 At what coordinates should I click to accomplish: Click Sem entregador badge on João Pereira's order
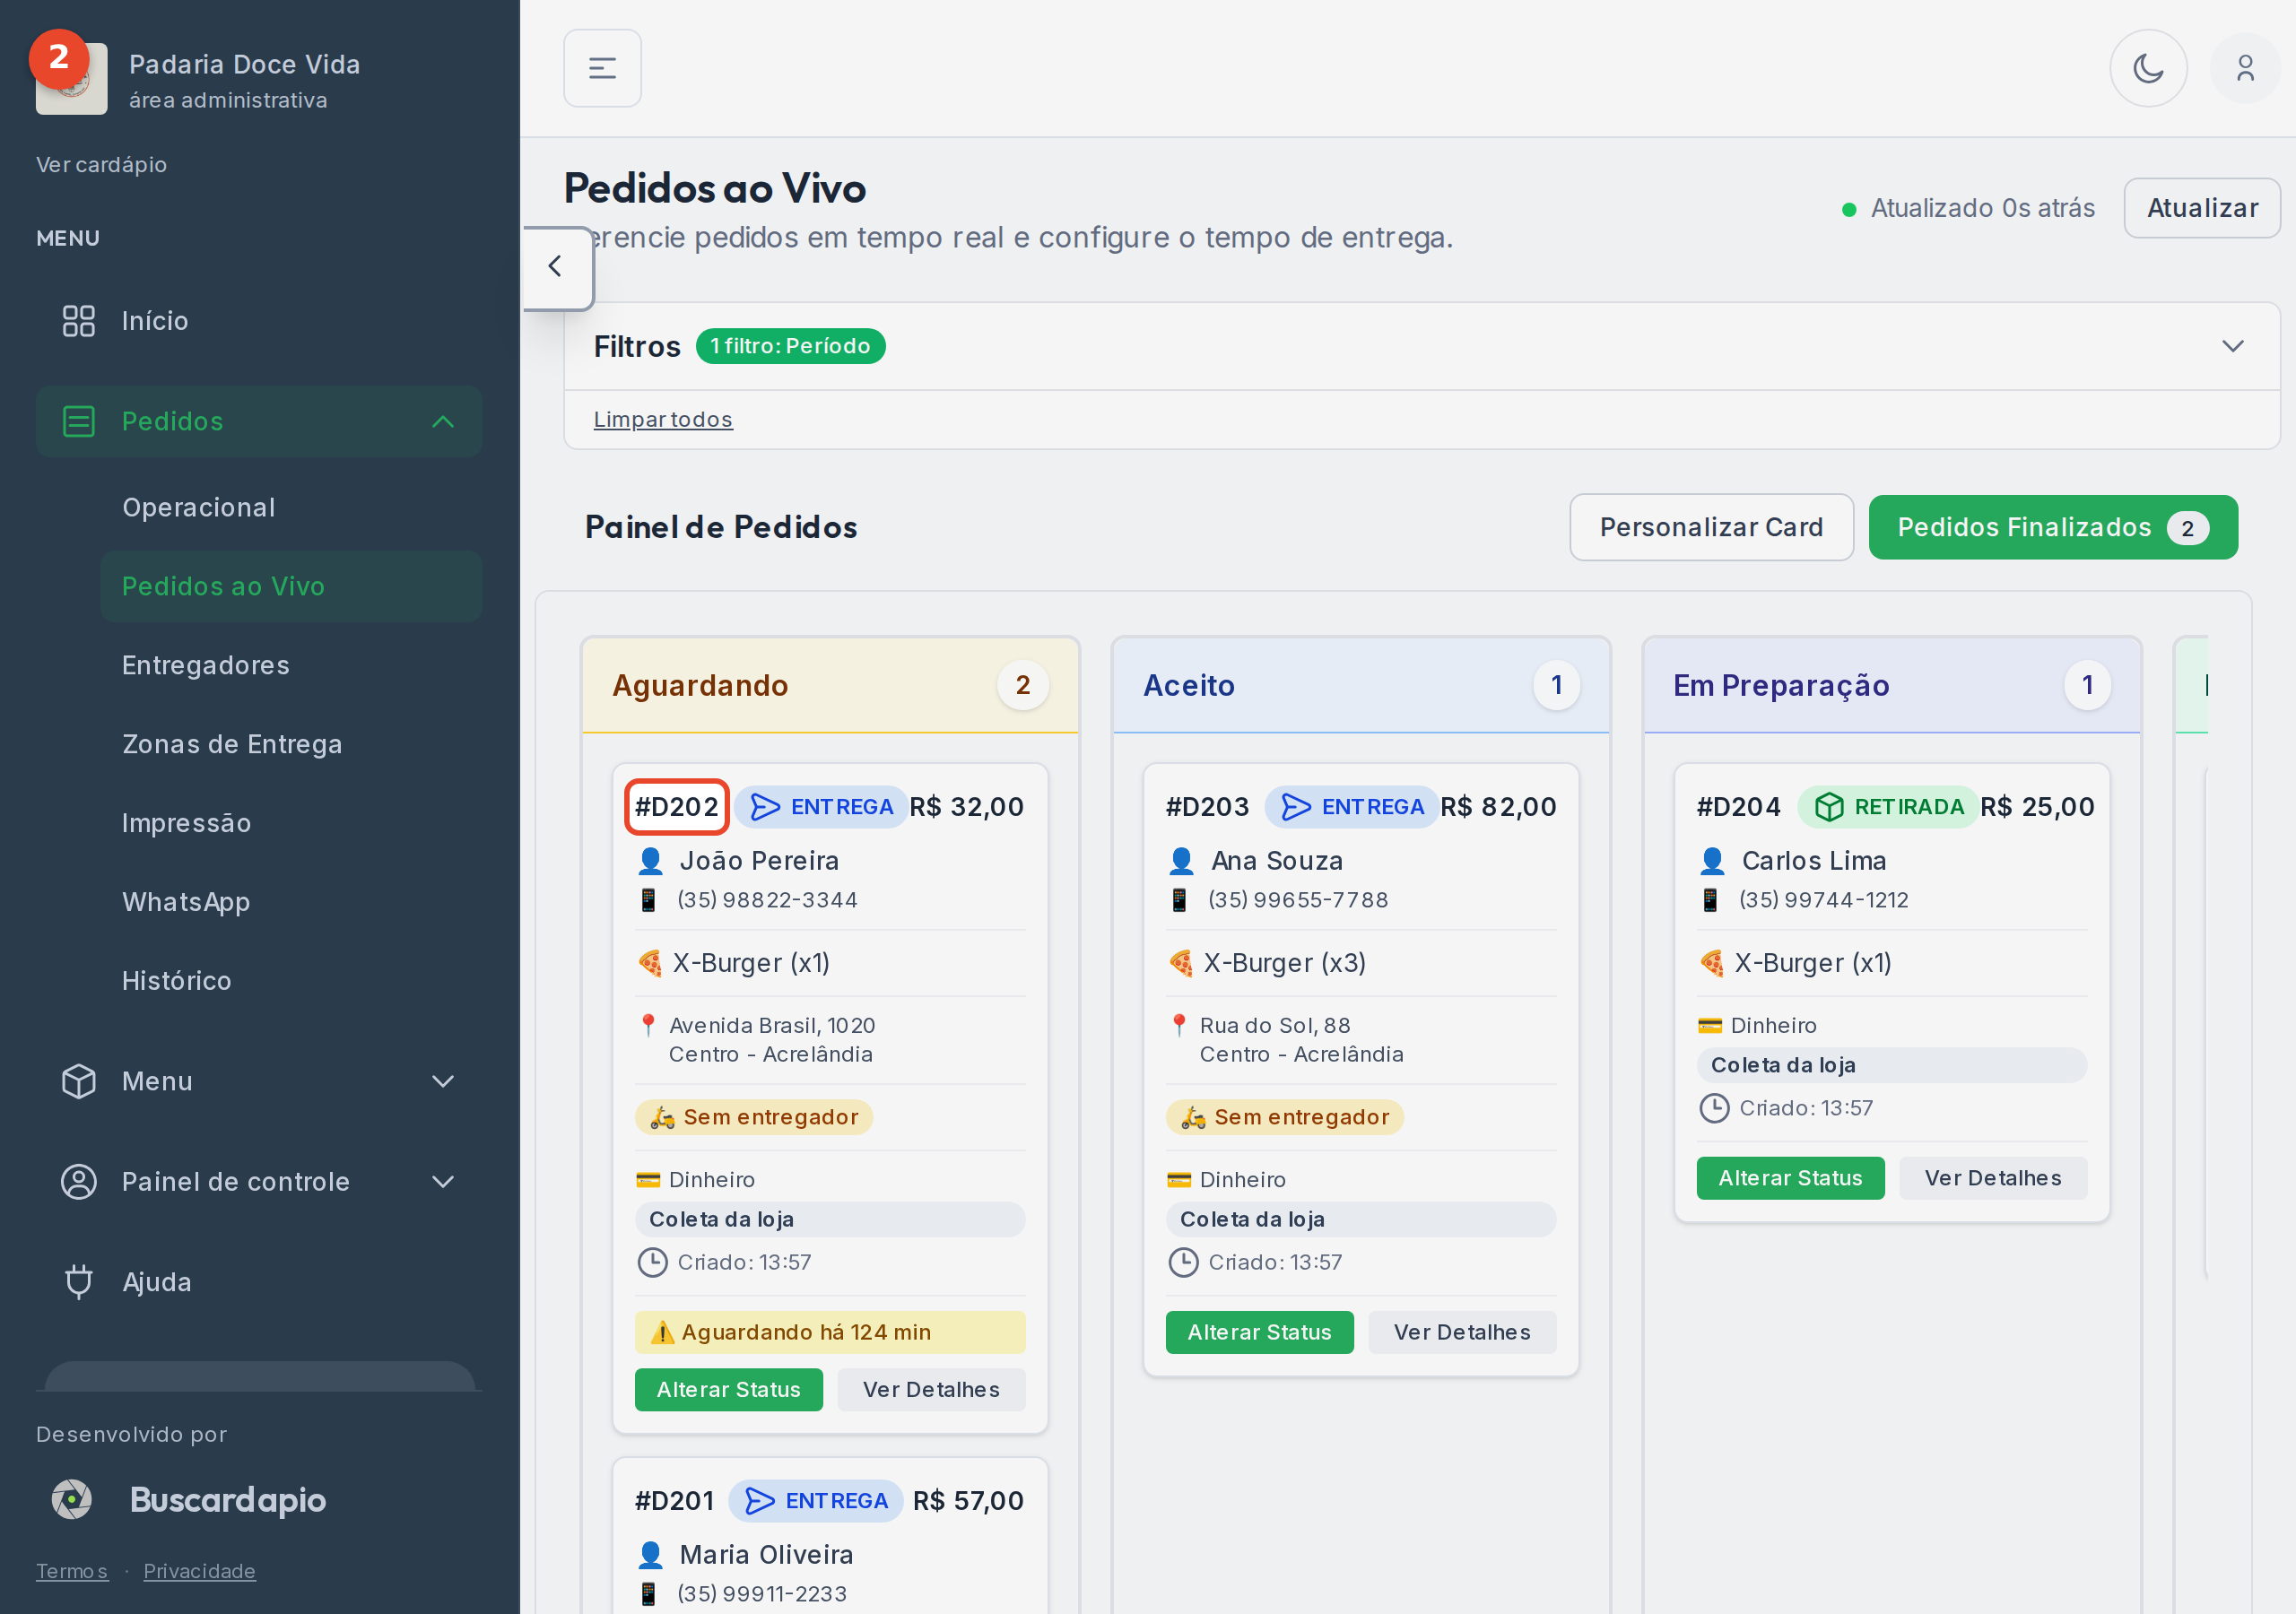click(x=754, y=1117)
